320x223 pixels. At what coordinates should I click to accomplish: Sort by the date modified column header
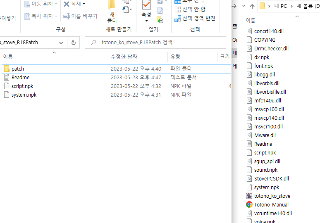[124, 57]
